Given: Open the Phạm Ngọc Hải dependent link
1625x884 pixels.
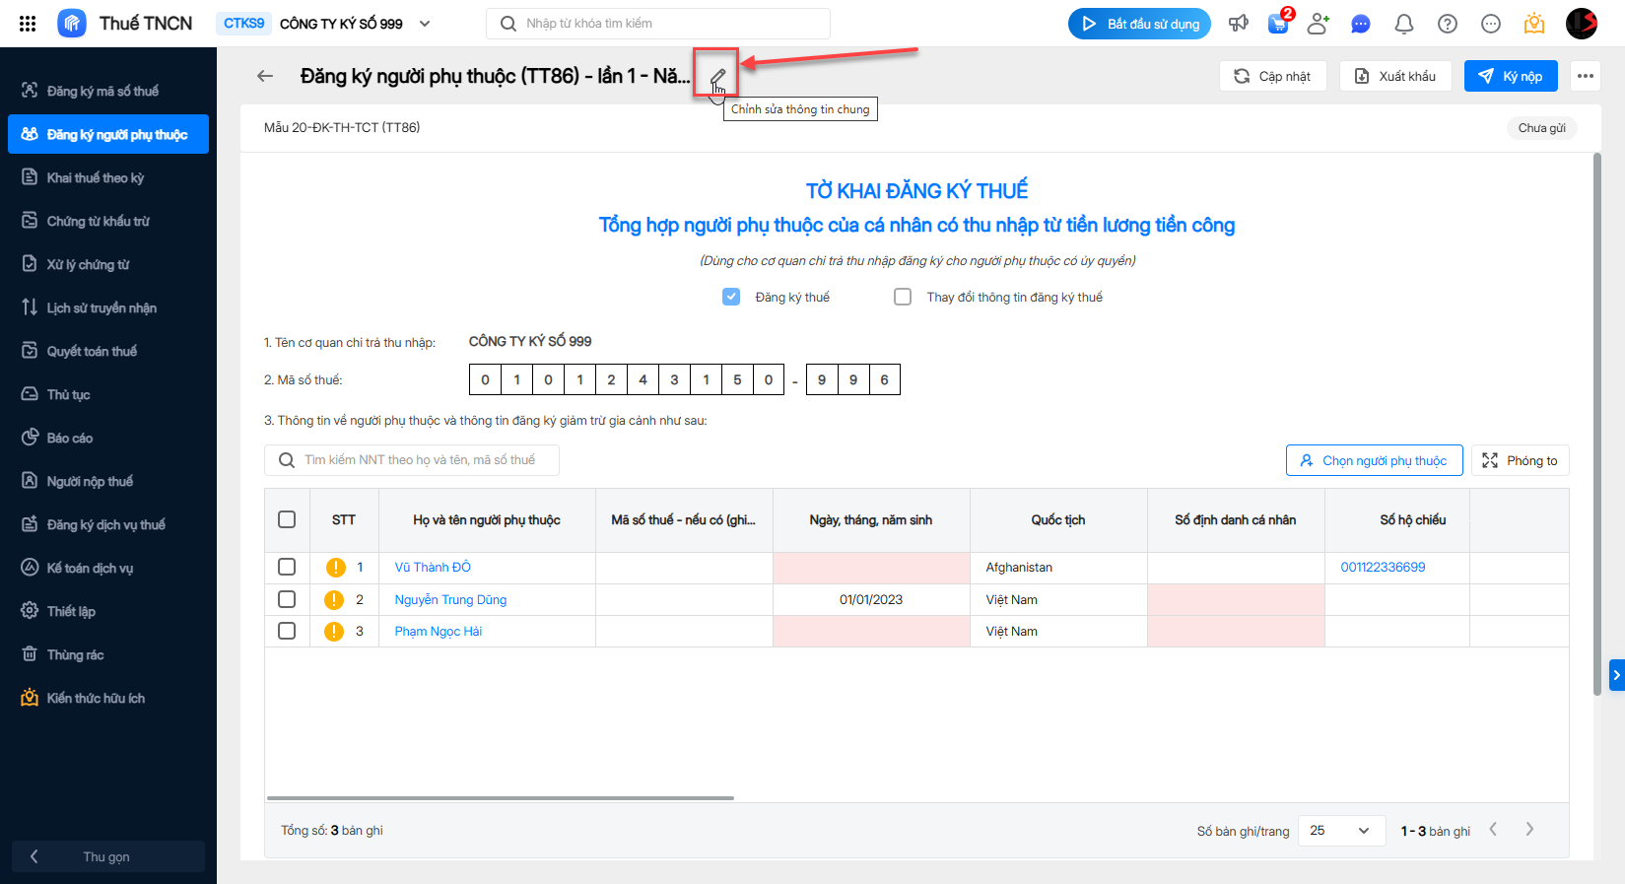Looking at the screenshot, I should click(x=439, y=632).
